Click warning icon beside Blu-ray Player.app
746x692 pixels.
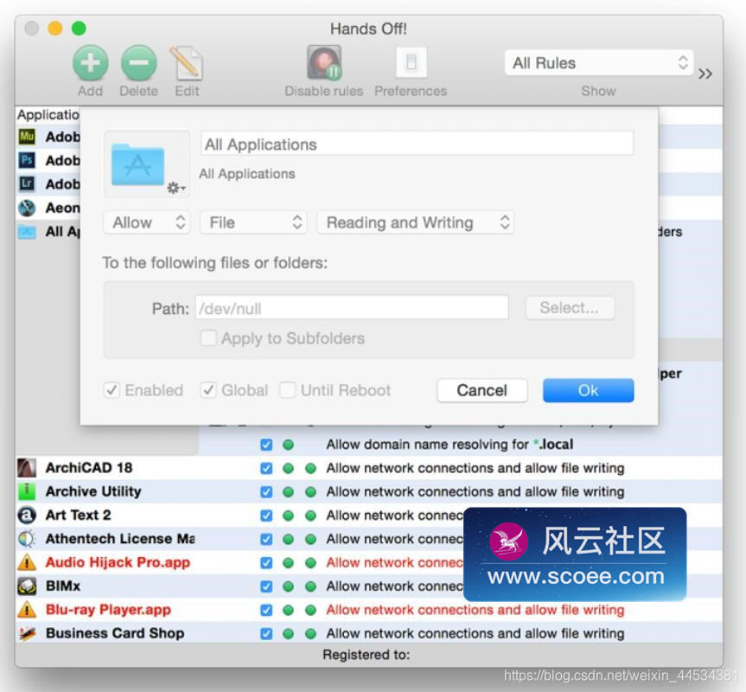pyautogui.click(x=27, y=610)
